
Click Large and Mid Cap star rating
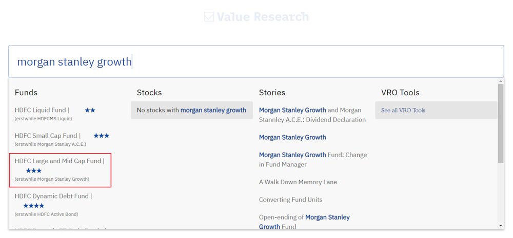click(x=34, y=170)
